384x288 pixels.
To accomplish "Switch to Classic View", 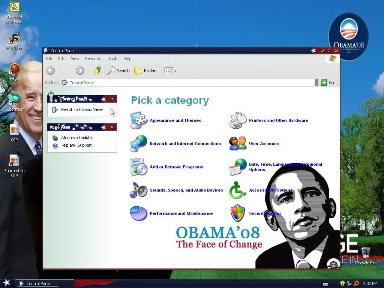I will coord(81,109).
